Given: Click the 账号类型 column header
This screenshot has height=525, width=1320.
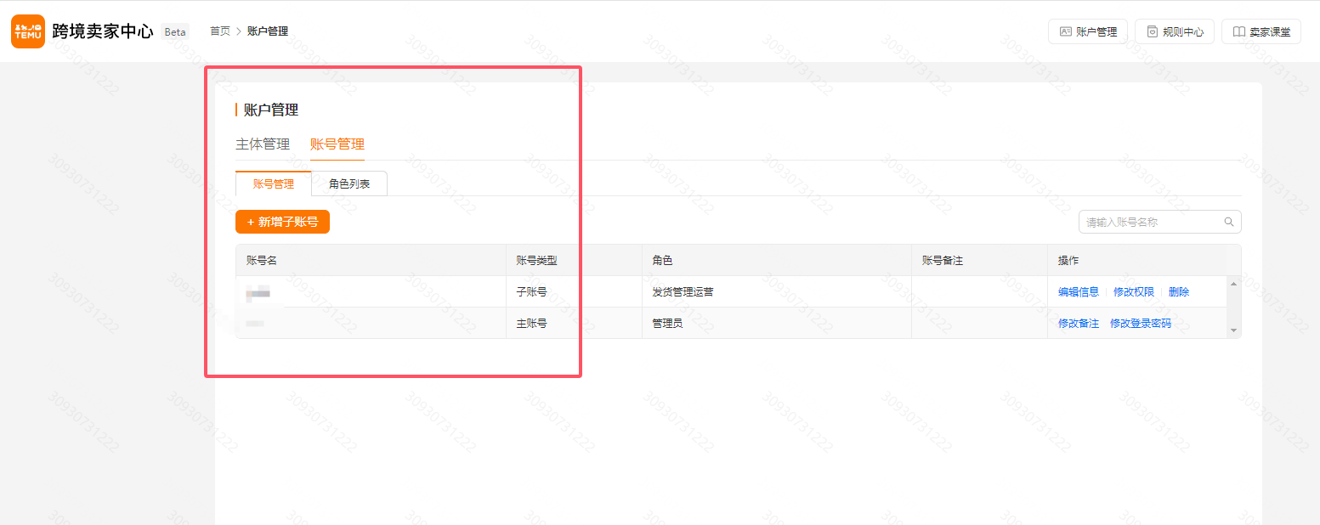Looking at the screenshot, I should coord(575,260).
